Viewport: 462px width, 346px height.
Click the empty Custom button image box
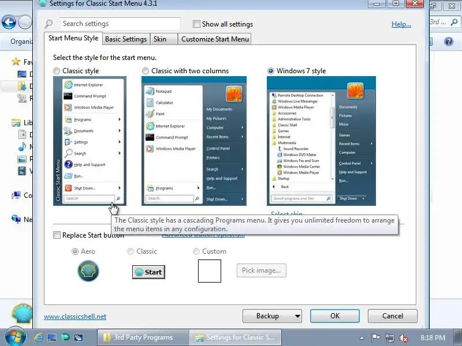pyautogui.click(x=210, y=271)
